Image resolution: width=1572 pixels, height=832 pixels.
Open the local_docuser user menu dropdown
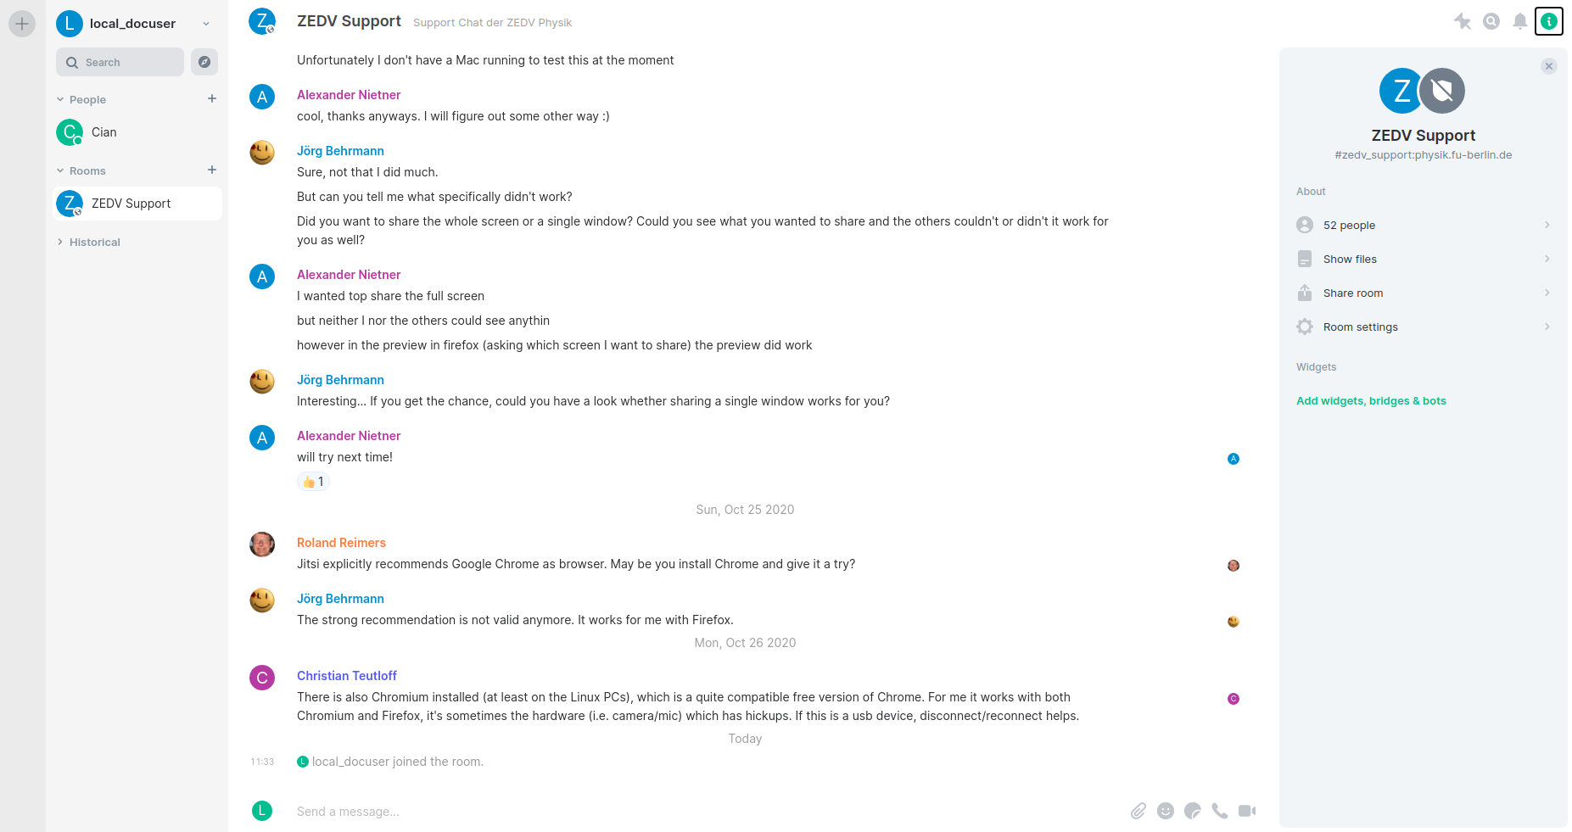point(206,24)
